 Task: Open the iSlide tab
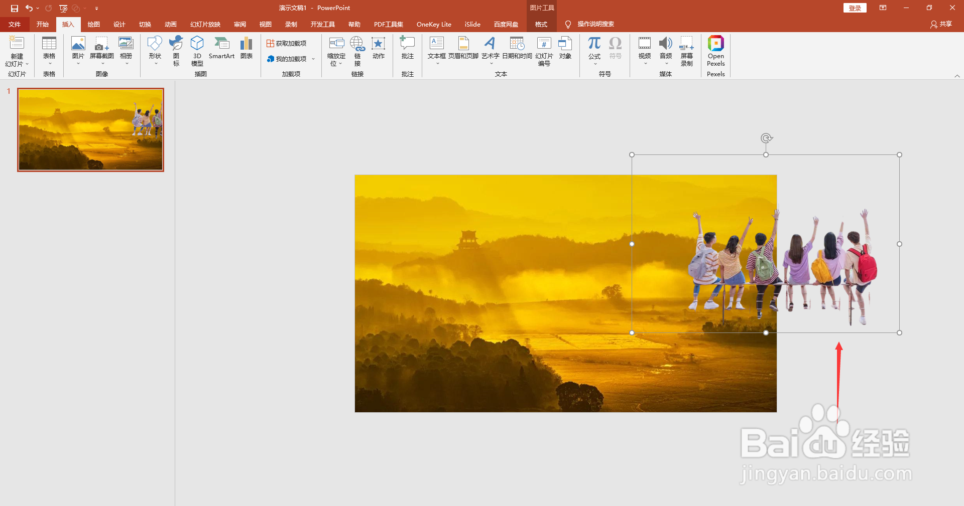(x=472, y=25)
